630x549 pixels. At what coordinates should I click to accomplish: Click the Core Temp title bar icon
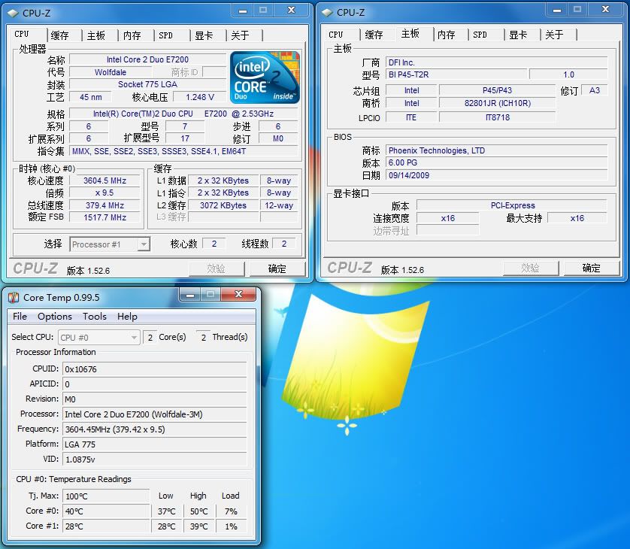click(14, 297)
